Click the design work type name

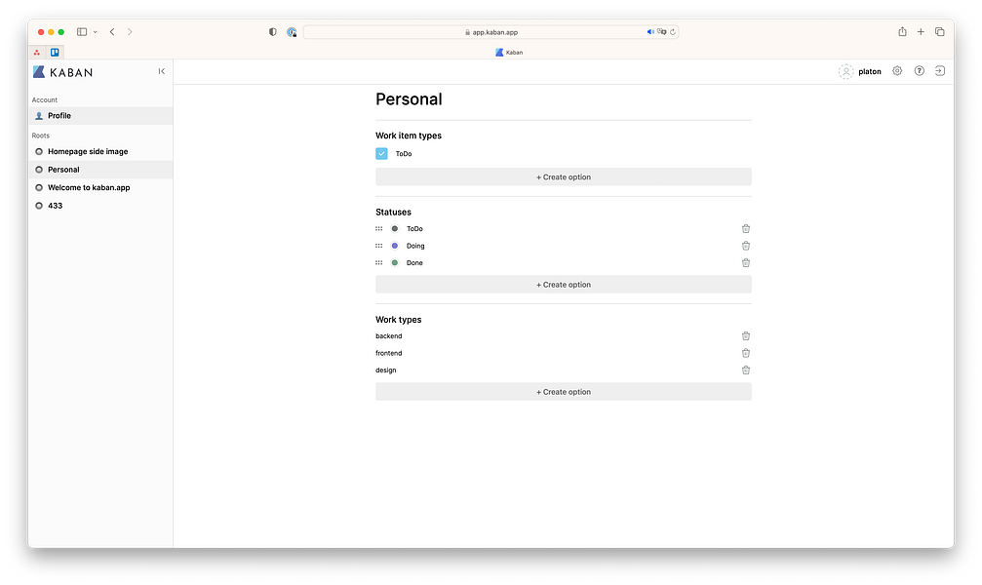point(386,370)
